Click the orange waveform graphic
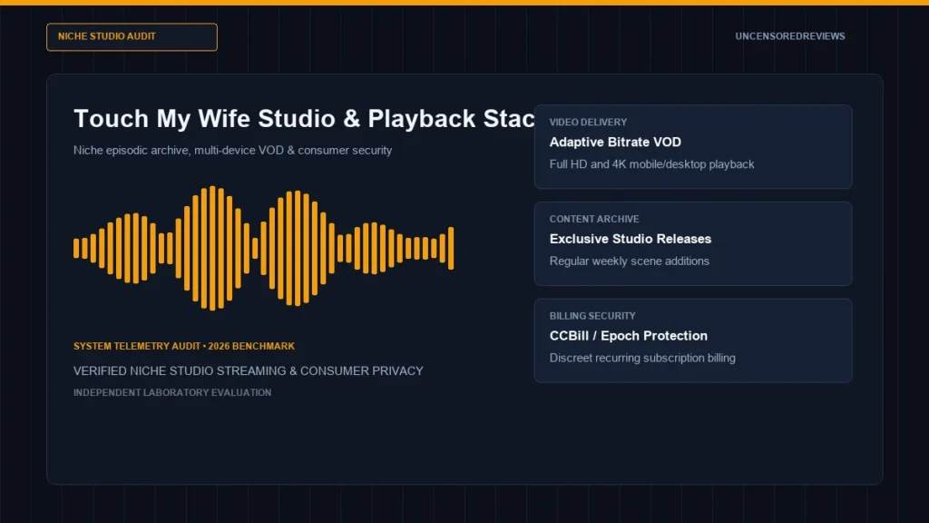The width and height of the screenshot is (929, 523). [x=264, y=248]
